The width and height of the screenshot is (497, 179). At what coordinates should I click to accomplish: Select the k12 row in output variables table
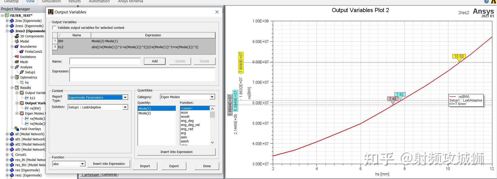[x=134, y=47]
